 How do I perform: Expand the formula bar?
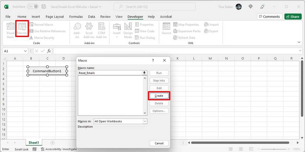click(x=300, y=51)
